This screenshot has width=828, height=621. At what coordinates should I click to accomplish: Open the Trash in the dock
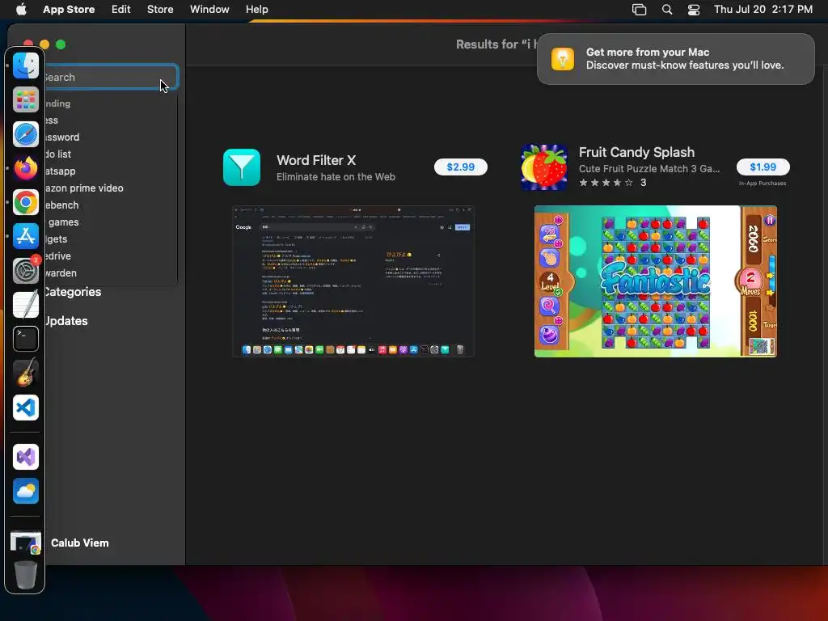click(x=25, y=575)
